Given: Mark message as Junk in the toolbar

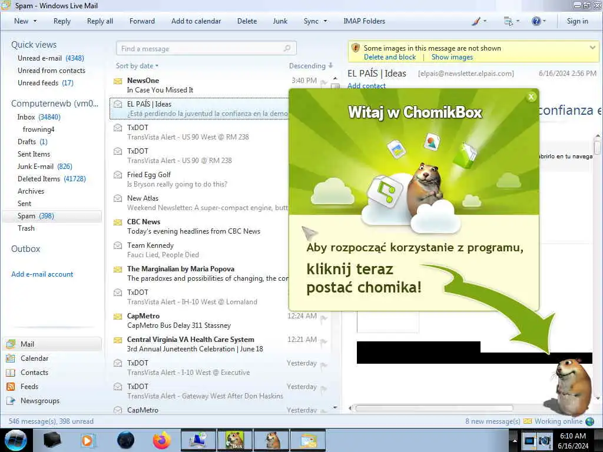Looking at the screenshot, I should 280,21.
